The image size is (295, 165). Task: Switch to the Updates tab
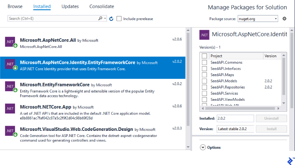point(70,6)
